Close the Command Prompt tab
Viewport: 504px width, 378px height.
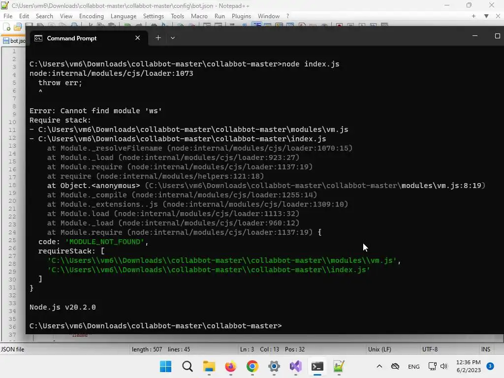[x=138, y=38]
